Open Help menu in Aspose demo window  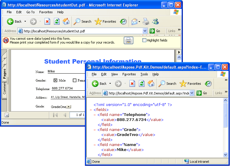click(x=155, y=74)
